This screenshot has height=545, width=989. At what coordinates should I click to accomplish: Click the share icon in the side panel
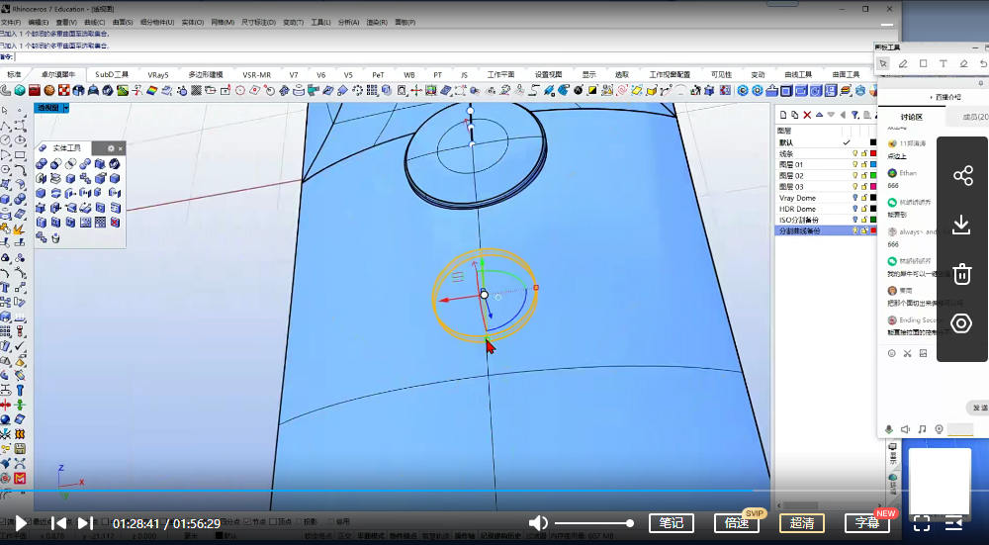tap(961, 176)
